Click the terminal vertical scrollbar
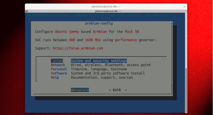 [x=186, y=90]
